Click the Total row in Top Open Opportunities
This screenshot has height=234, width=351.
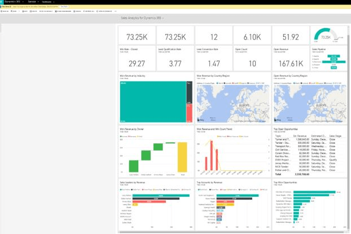click(310, 174)
